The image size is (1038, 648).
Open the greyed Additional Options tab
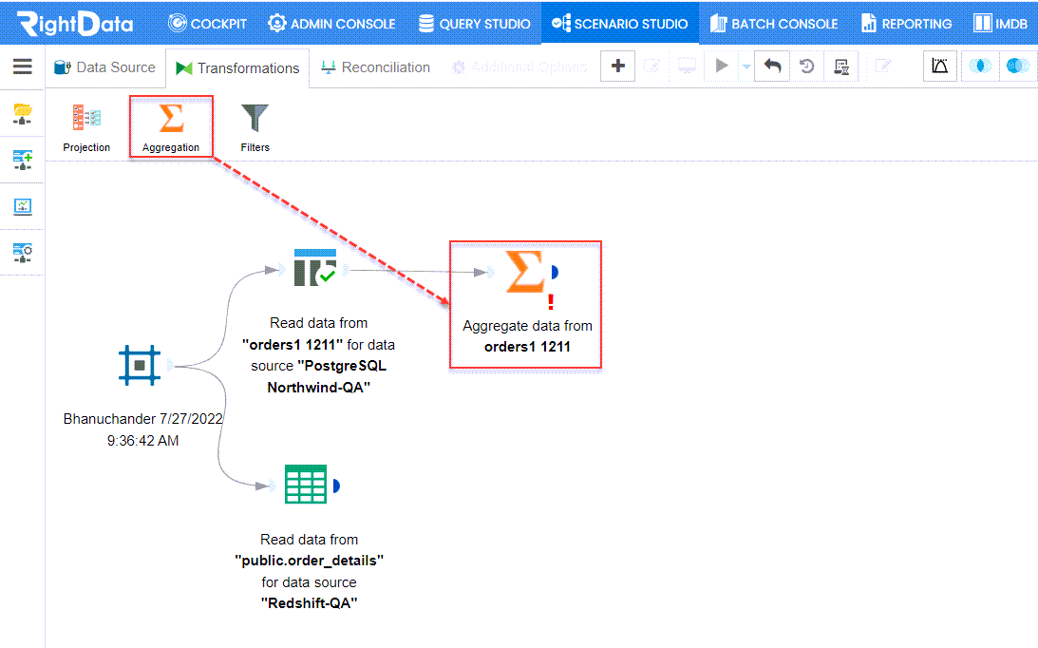click(x=519, y=67)
